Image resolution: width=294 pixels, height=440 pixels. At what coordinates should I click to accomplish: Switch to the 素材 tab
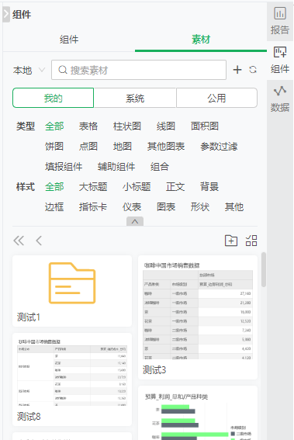point(201,40)
